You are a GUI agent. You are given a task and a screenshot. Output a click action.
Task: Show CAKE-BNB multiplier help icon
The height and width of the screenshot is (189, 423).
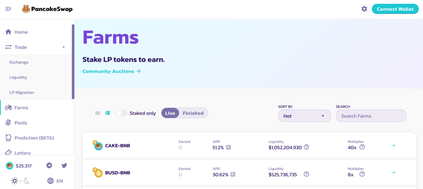tap(362, 147)
